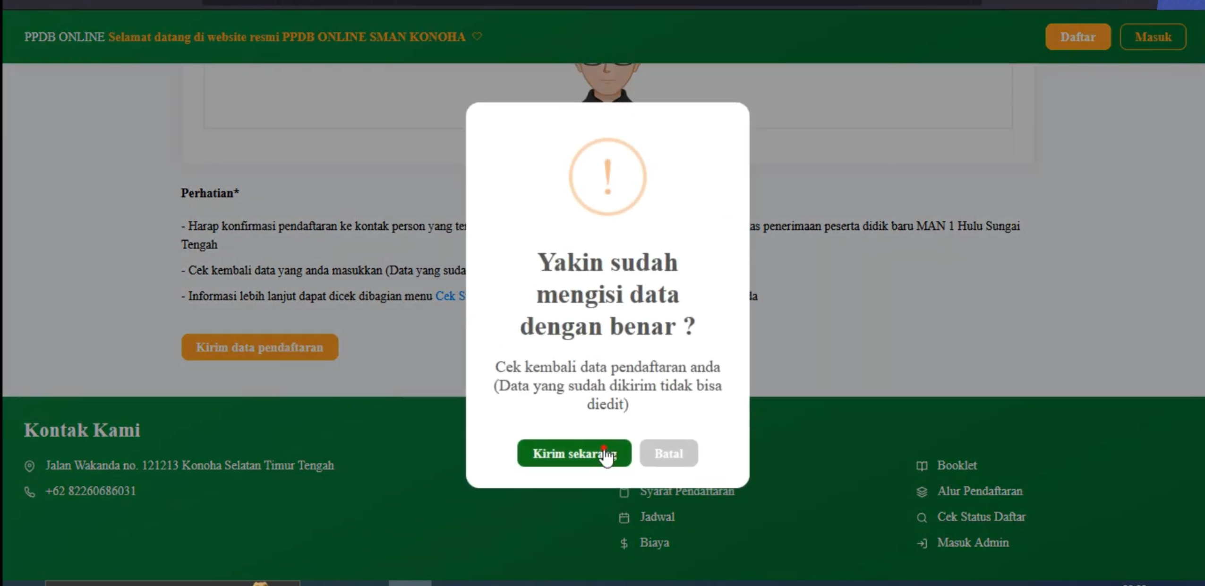Click the warning exclamation icon in dialog
This screenshot has width=1205, height=586.
[x=607, y=177]
